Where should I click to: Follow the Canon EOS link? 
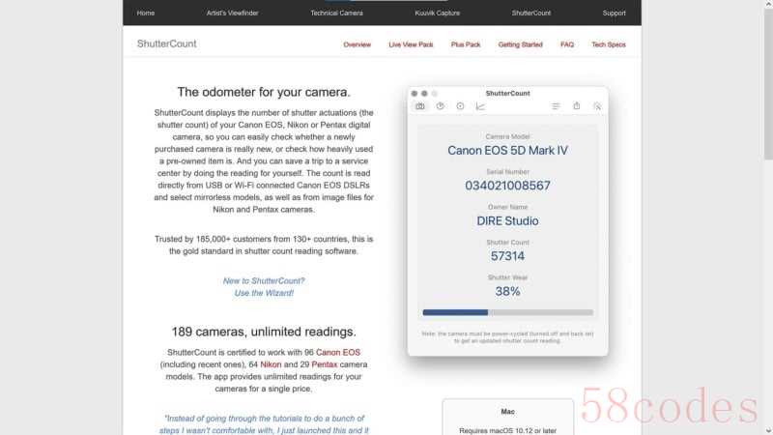point(338,352)
